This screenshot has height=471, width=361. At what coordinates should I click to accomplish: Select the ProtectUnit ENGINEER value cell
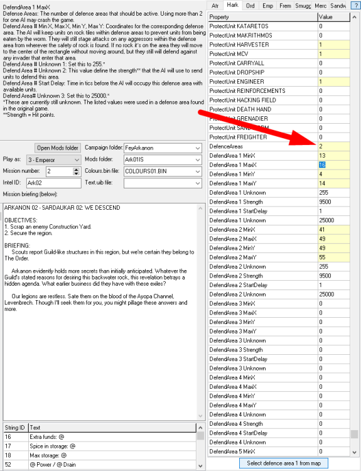(333, 82)
